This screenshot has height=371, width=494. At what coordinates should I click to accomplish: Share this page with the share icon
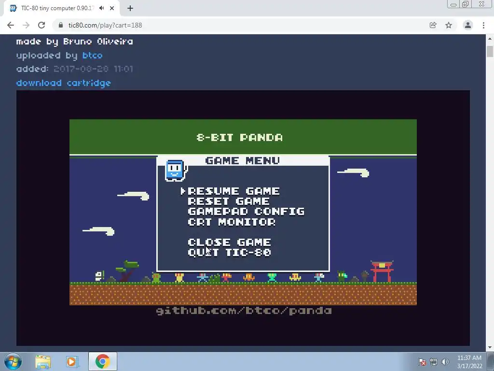tap(433, 25)
